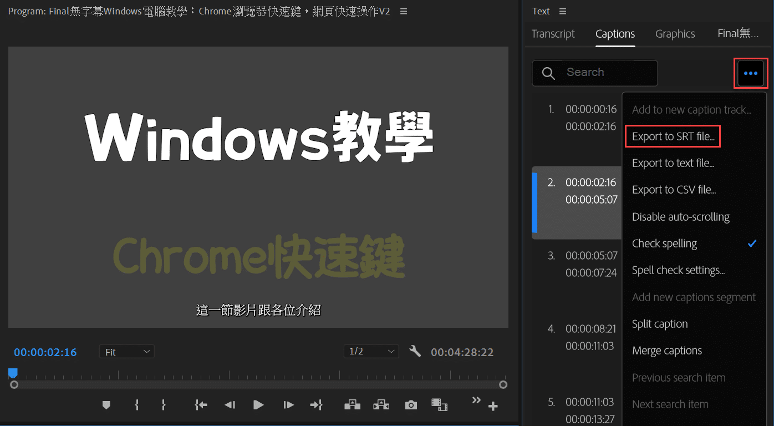This screenshot has height=426, width=774.
Task: Click the Lift button
Action: [x=353, y=405]
